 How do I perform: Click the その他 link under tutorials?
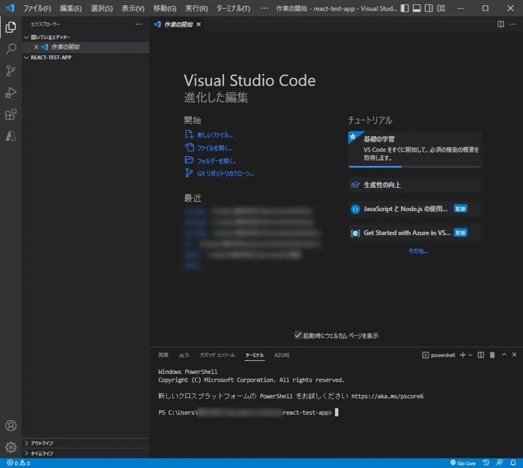coord(417,251)
